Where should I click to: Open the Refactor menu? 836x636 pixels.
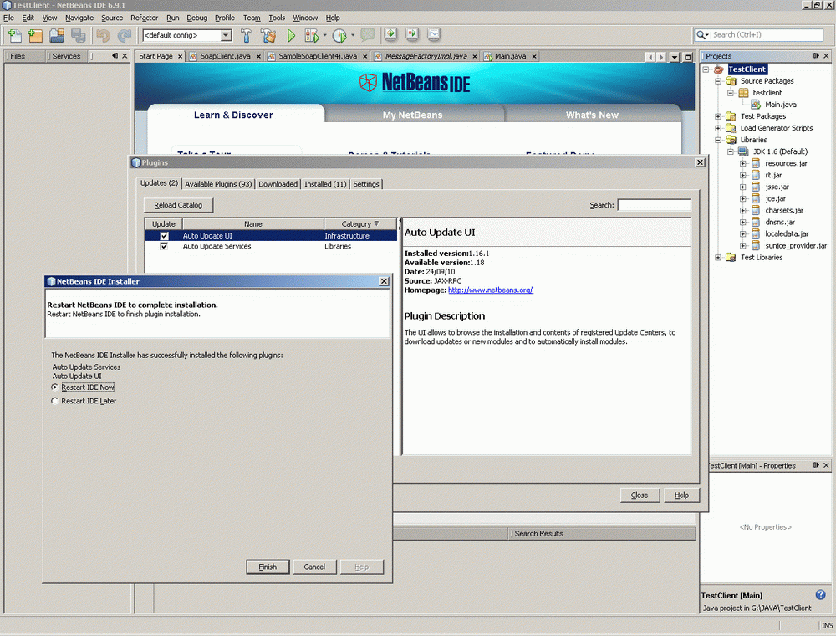[x=145, y=18]
